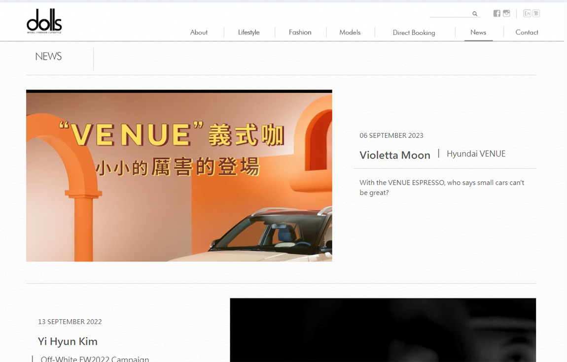Open the Facebook page icon
The image size is (567, 362).
(496, 13)
